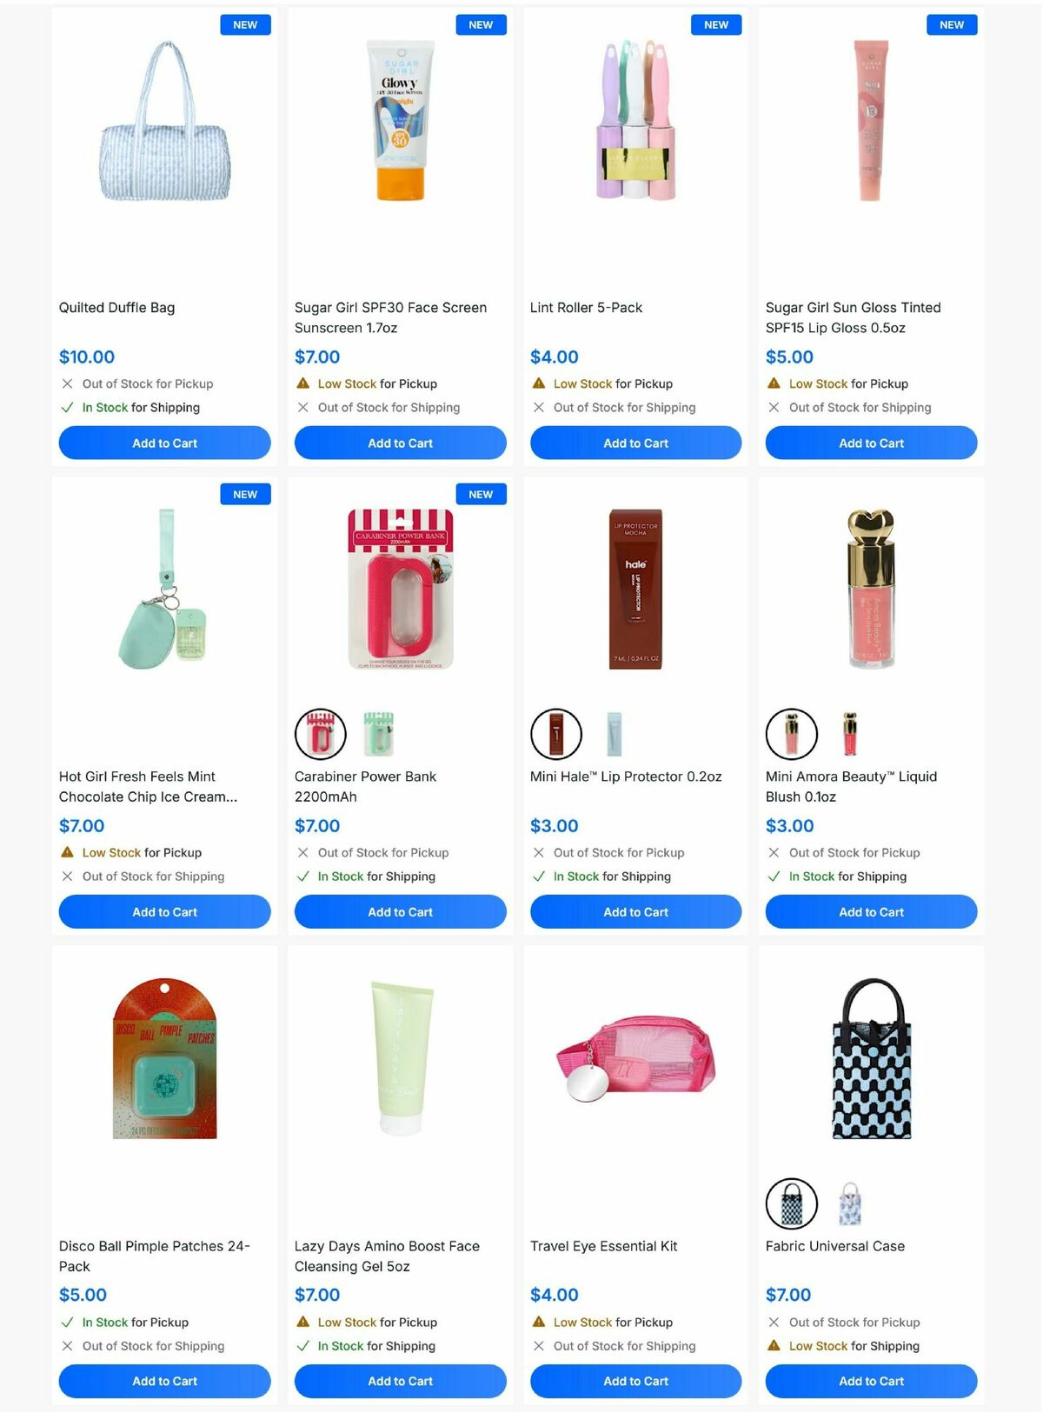Select the mint Carabiner Power Bank variant swatch
Viewport: 1043px width, 1413px height.
378,734
